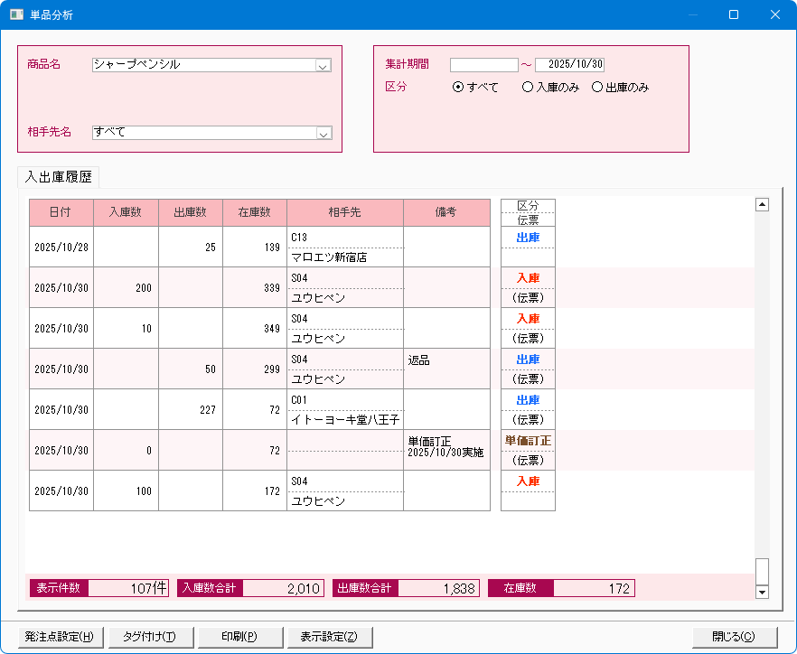Image resolution: width=797 pixels, height=654 pixels.
Task: Open the 伝票 link for イトーヨーキ堂八王子 row
Action: 528,420
